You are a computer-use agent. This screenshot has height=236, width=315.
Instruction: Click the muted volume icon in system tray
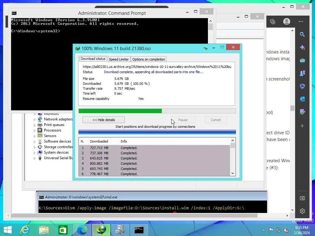tap(286, 230)
